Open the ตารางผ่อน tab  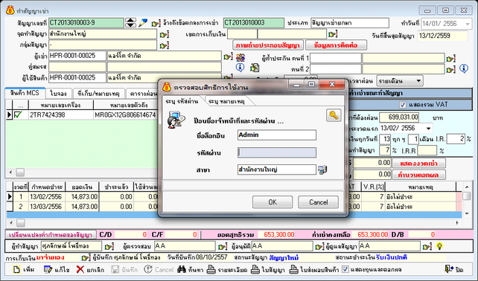click(143, 94)
